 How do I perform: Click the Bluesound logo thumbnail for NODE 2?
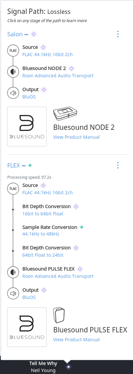27,127
